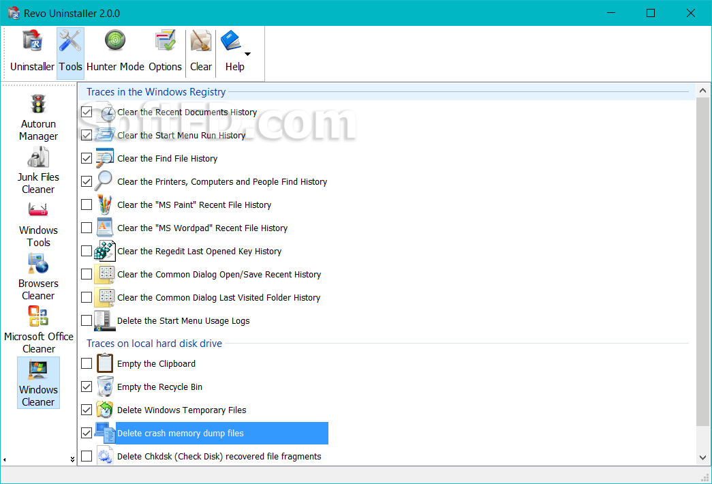Select "Delete the Start Menu Usage Logs" label
The height and width of the screenshot is (484, 712).
[183, 320]
